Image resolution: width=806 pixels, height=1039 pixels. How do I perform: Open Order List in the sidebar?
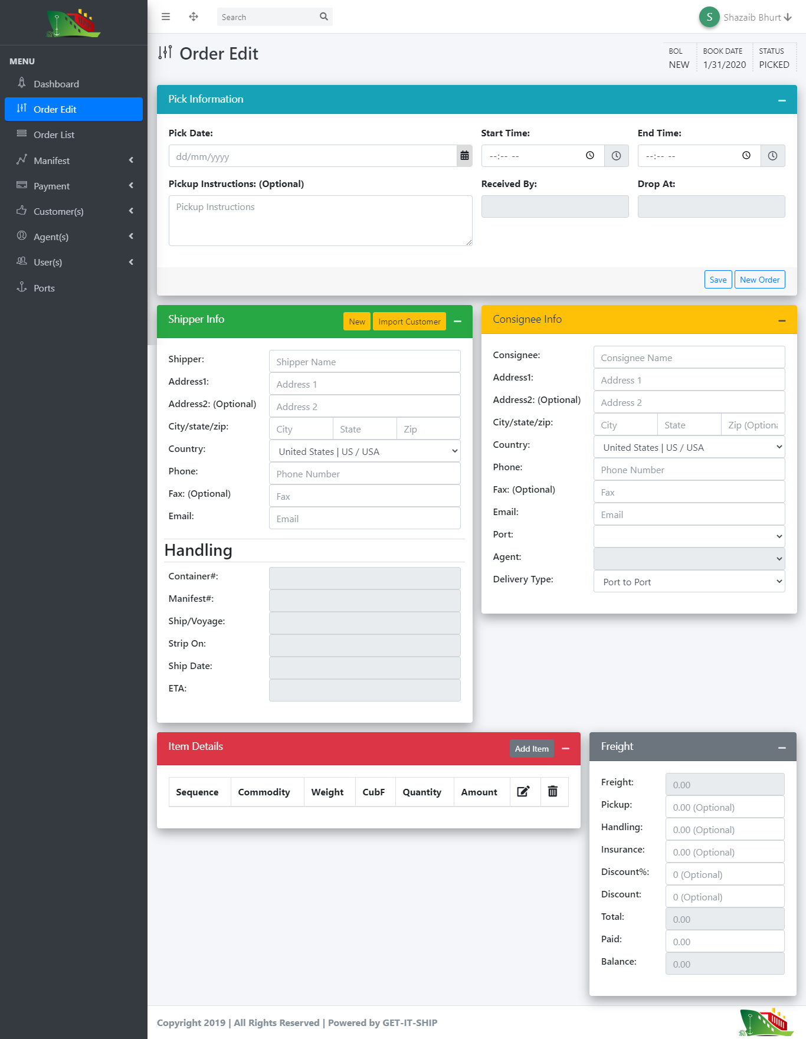point(74,135)
